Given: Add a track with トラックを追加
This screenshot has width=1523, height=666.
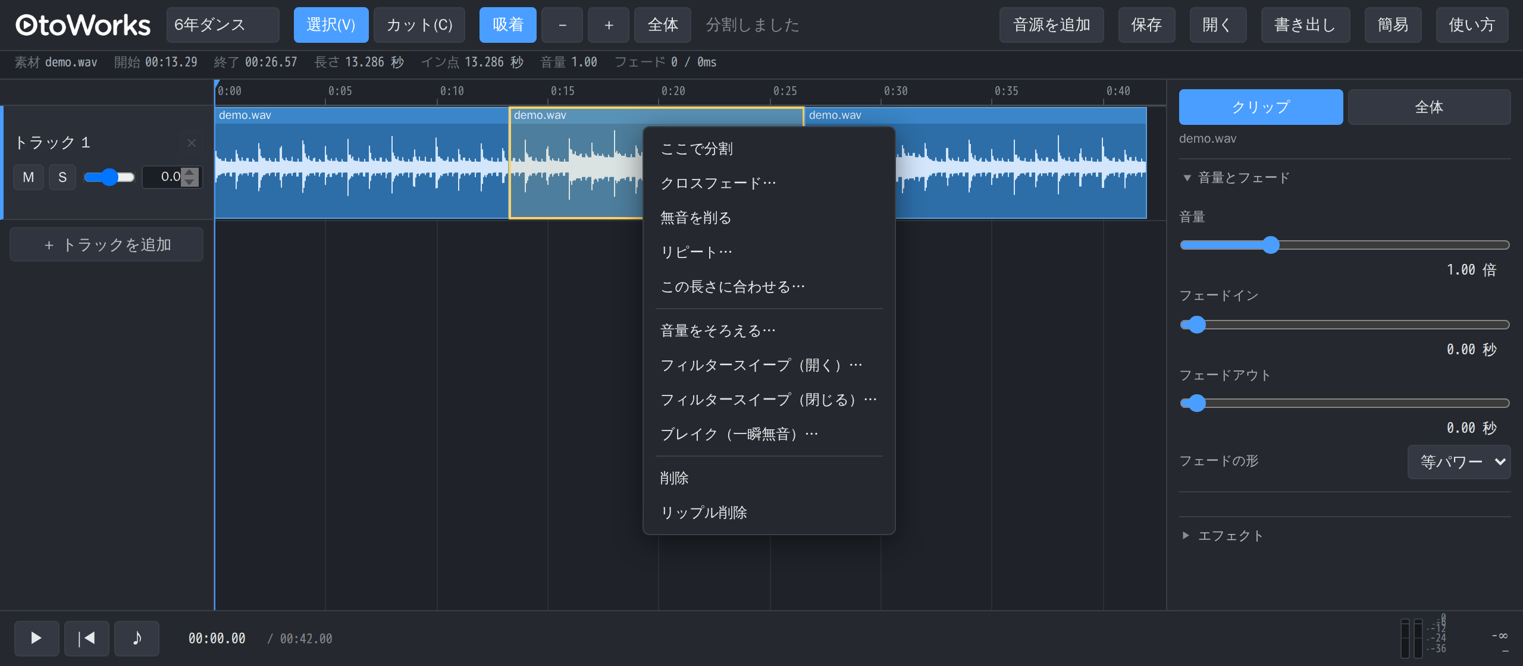Looking at the screenshot, I should 106,244.
